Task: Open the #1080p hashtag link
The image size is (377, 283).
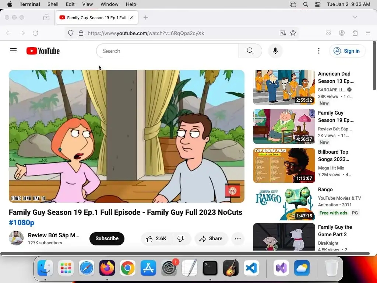Action: 22,223
